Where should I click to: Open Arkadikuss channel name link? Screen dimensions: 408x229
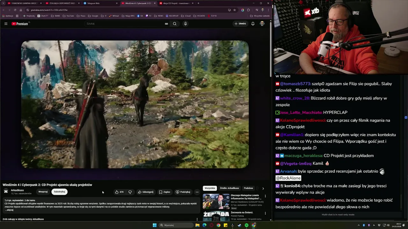tap(17, 190)
